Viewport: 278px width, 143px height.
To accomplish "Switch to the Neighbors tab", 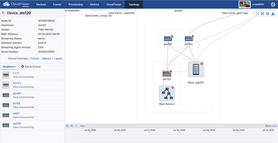I will coord(9,67).
